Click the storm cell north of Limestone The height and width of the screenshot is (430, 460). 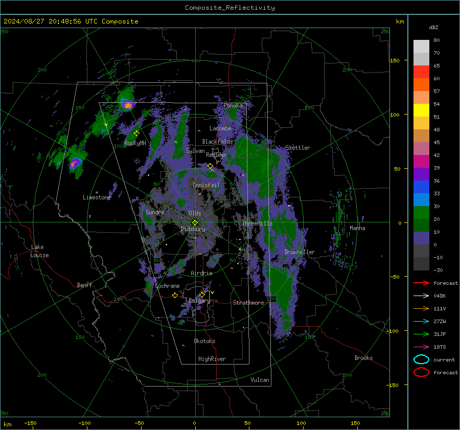76,163
